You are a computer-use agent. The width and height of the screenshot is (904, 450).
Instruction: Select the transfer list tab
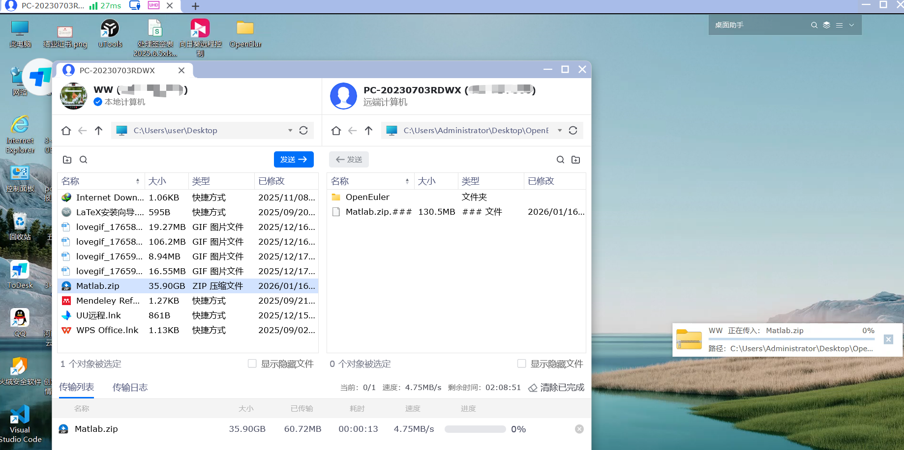(77, 387)
